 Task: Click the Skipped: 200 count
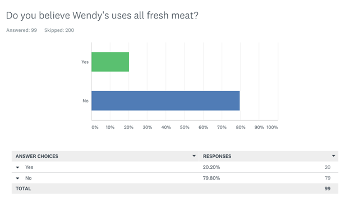click(59, 30)
